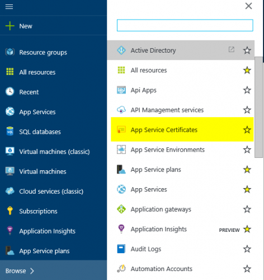Unfavorite App Service plans using star
This screenshot has width=264, height=280.
[x=247, y=169]
